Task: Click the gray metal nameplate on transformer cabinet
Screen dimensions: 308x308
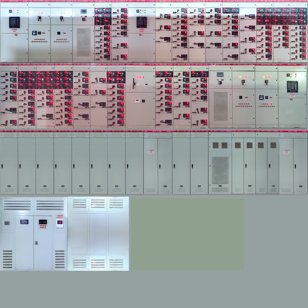Action: click(7, 223)
